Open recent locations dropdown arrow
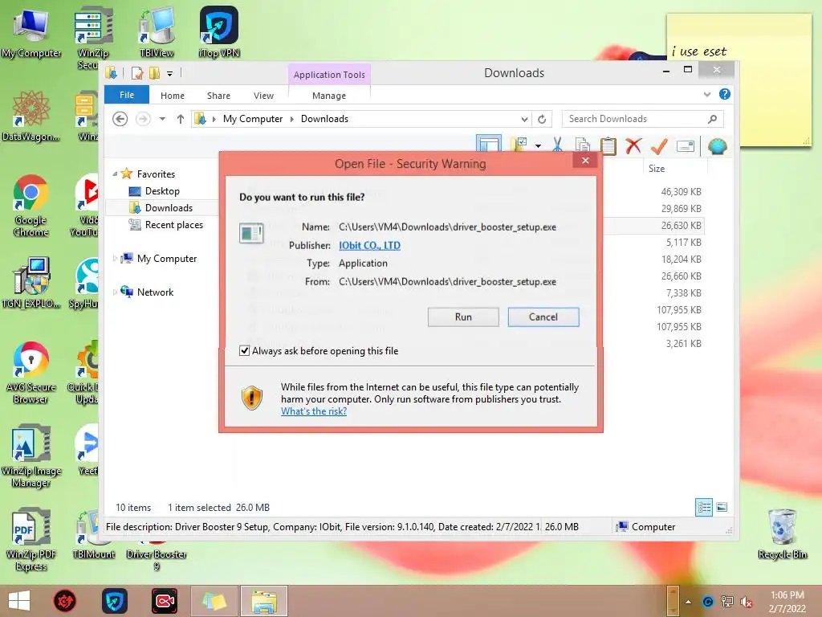The height and width of the screenshot is (617, 822). point(162,119)
